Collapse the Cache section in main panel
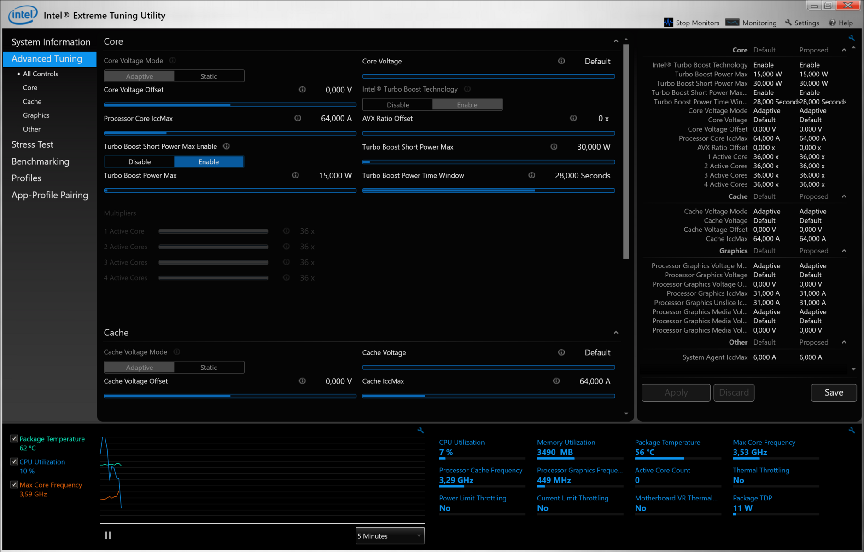Viewport: 864px width, 552px height. [616, 333]
